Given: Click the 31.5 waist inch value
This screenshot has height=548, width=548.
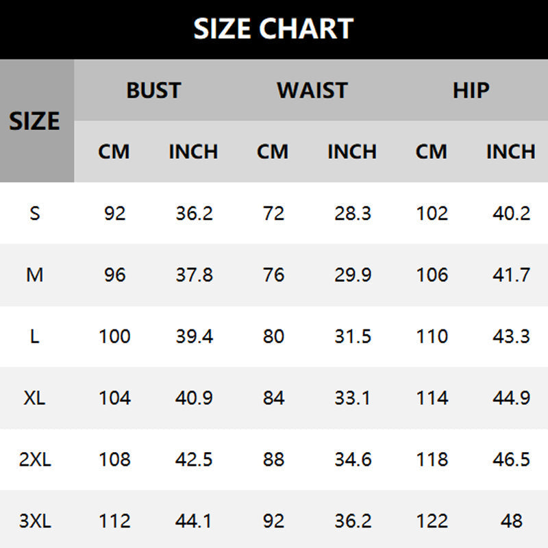Looking at the screenshot, I should [x=353, y=336].
